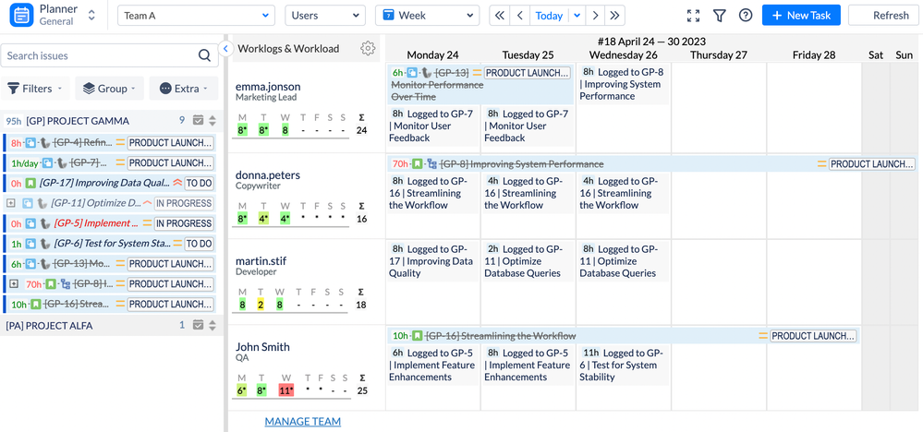Click PROJECT GAMMA calendar check icon
This screenshot has height=432, width=923.
(x=199, y=121)
